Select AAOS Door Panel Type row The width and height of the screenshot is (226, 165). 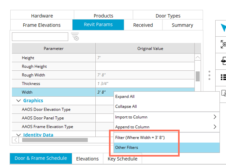63,118
